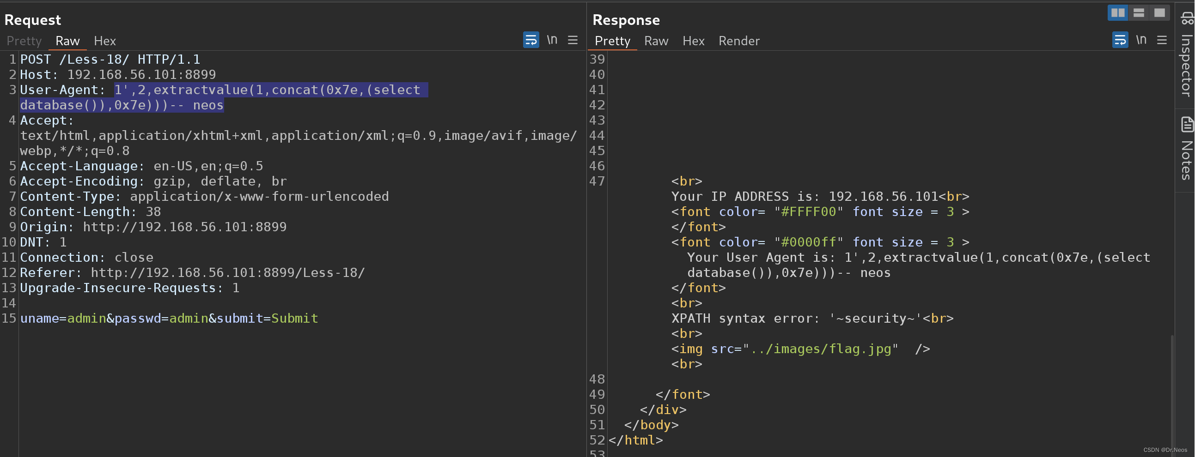
Task: Select the Hex tab in Response
Action: click(694, 41)
